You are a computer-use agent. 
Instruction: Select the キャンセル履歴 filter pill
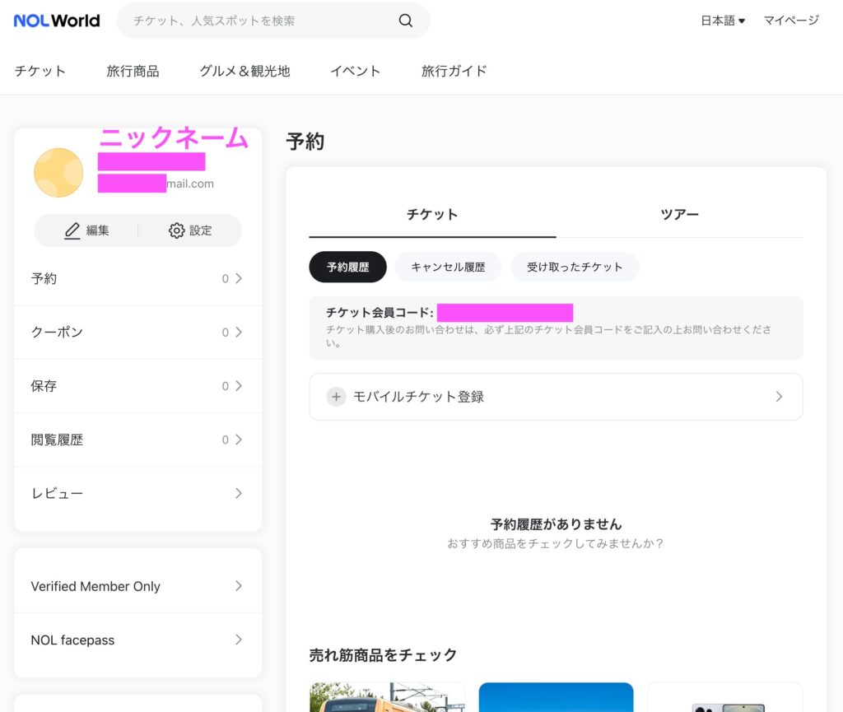tap(448, 267)
